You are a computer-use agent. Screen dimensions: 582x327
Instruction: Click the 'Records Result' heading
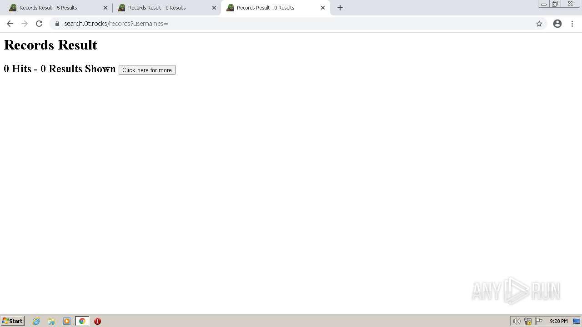click(50, 45)
